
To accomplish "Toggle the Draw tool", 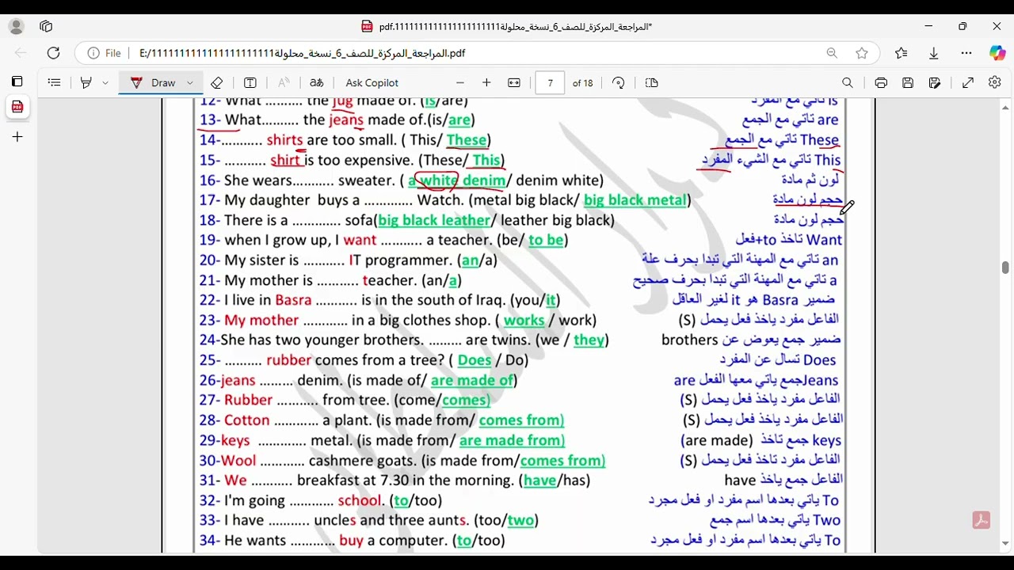I will click(x=154, y=82).
